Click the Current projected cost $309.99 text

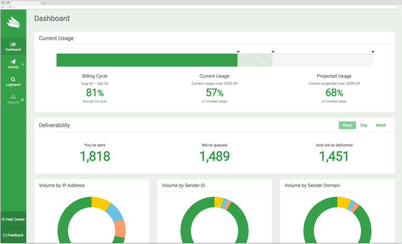334,83
